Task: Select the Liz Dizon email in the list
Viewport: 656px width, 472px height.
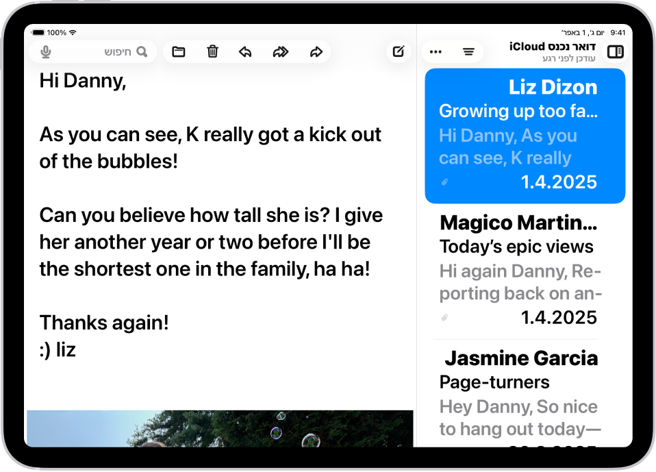Action: (x=525, y=136)
